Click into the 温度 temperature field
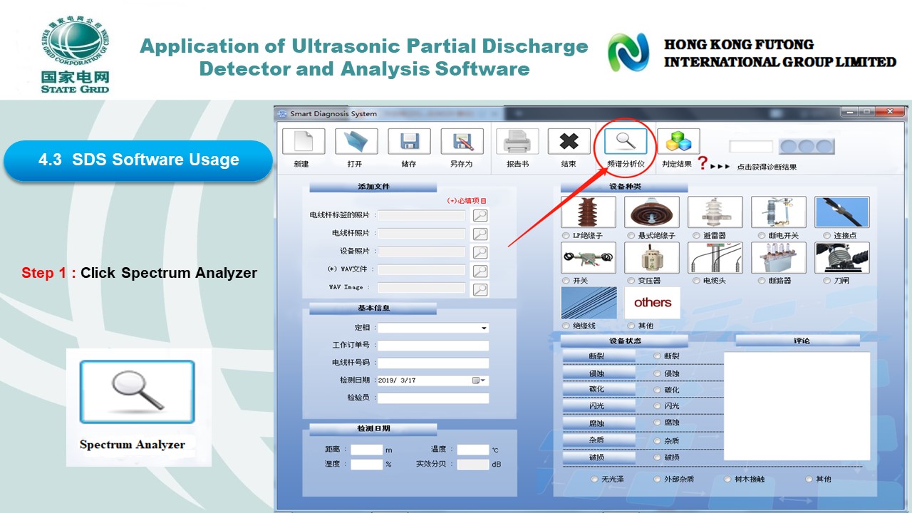This screenshot has height=513, width=912. point(473,450)
